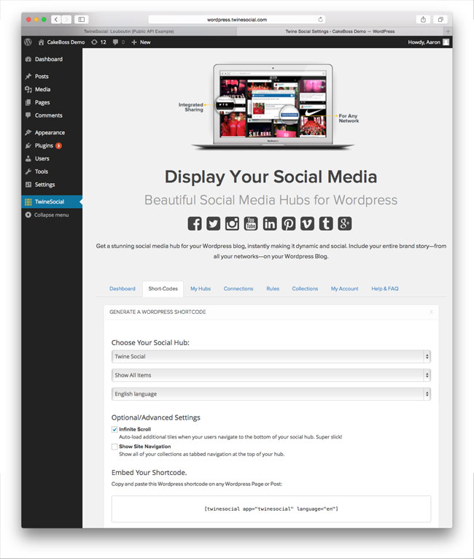Viewport: 474px width, 559px height.
Task: Select the Short-Codes tab
Action: [x=163, y=288]
